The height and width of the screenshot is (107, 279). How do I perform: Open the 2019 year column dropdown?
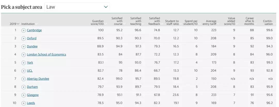(x=14, y=24)
